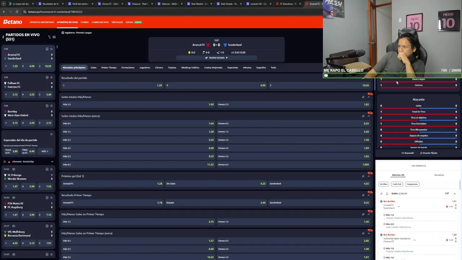Click the corner flag icon in the scoreboard
This screenshot has height=260, width=462.
(203, 52)
